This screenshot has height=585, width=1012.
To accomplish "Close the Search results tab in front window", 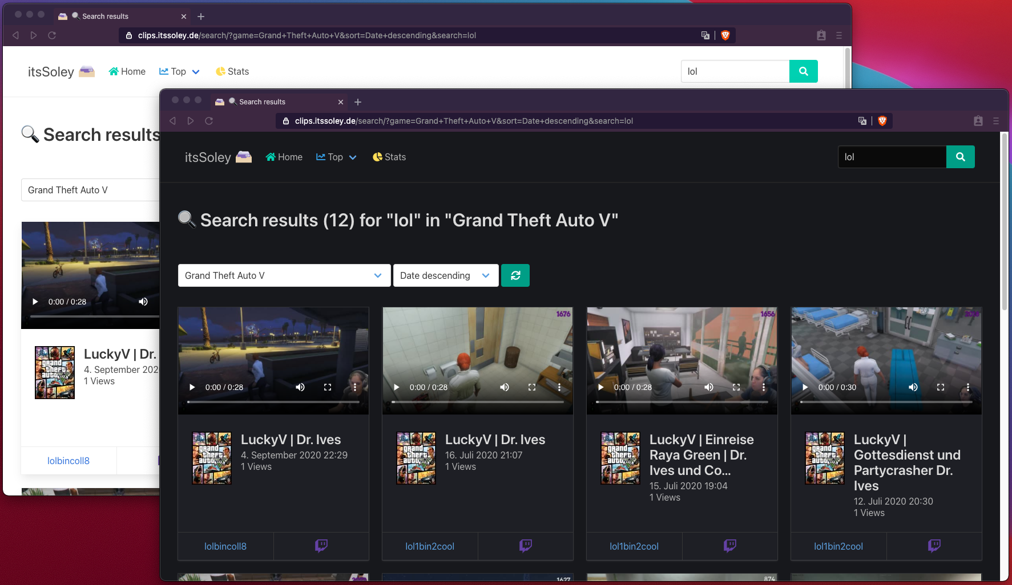I will pos(341,102).
